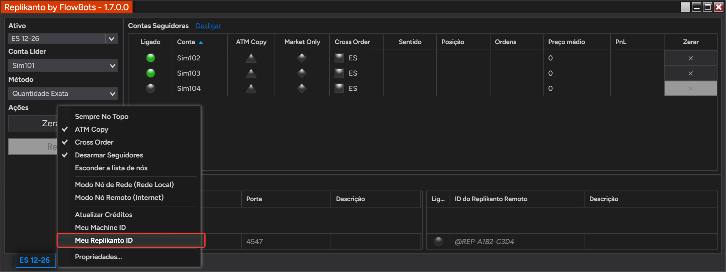
Task: Click the ATM Copy column header
Action: click(251, 42)
